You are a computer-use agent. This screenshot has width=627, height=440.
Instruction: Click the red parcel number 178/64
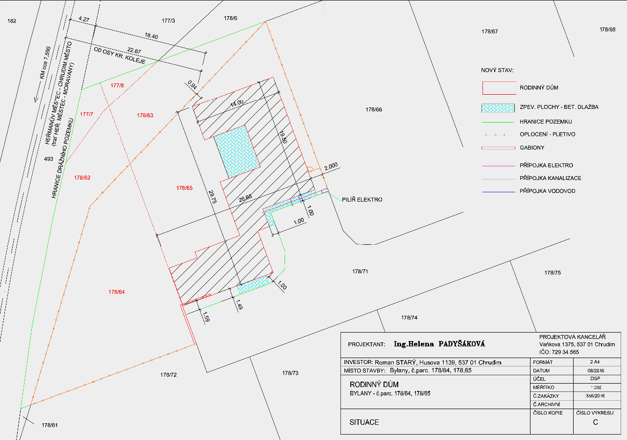pyautogui.click(x=117, y=292)
